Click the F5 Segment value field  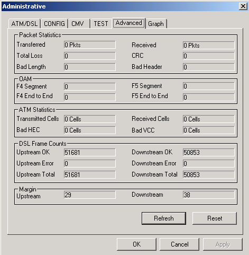pos(209,86)
